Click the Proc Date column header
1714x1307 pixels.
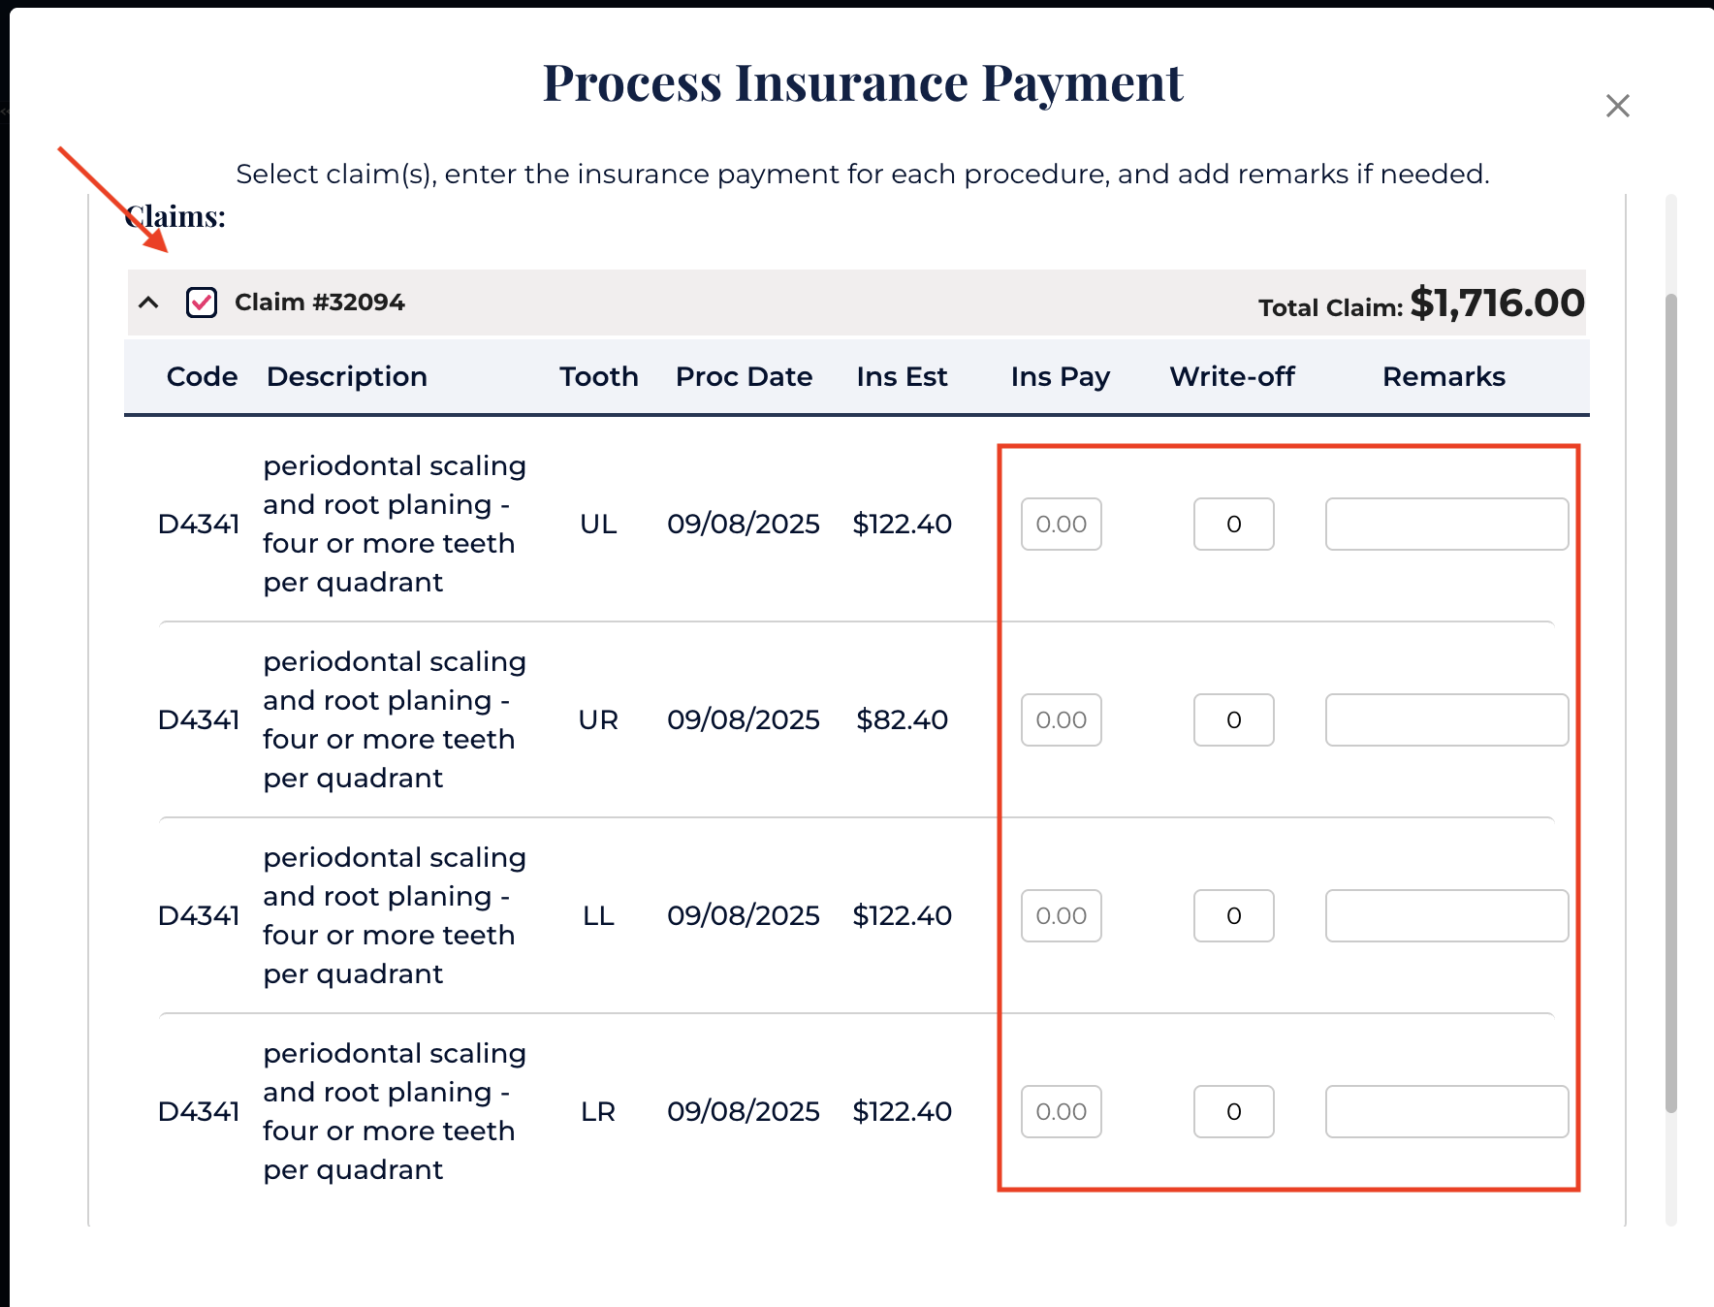coord(744,377)
